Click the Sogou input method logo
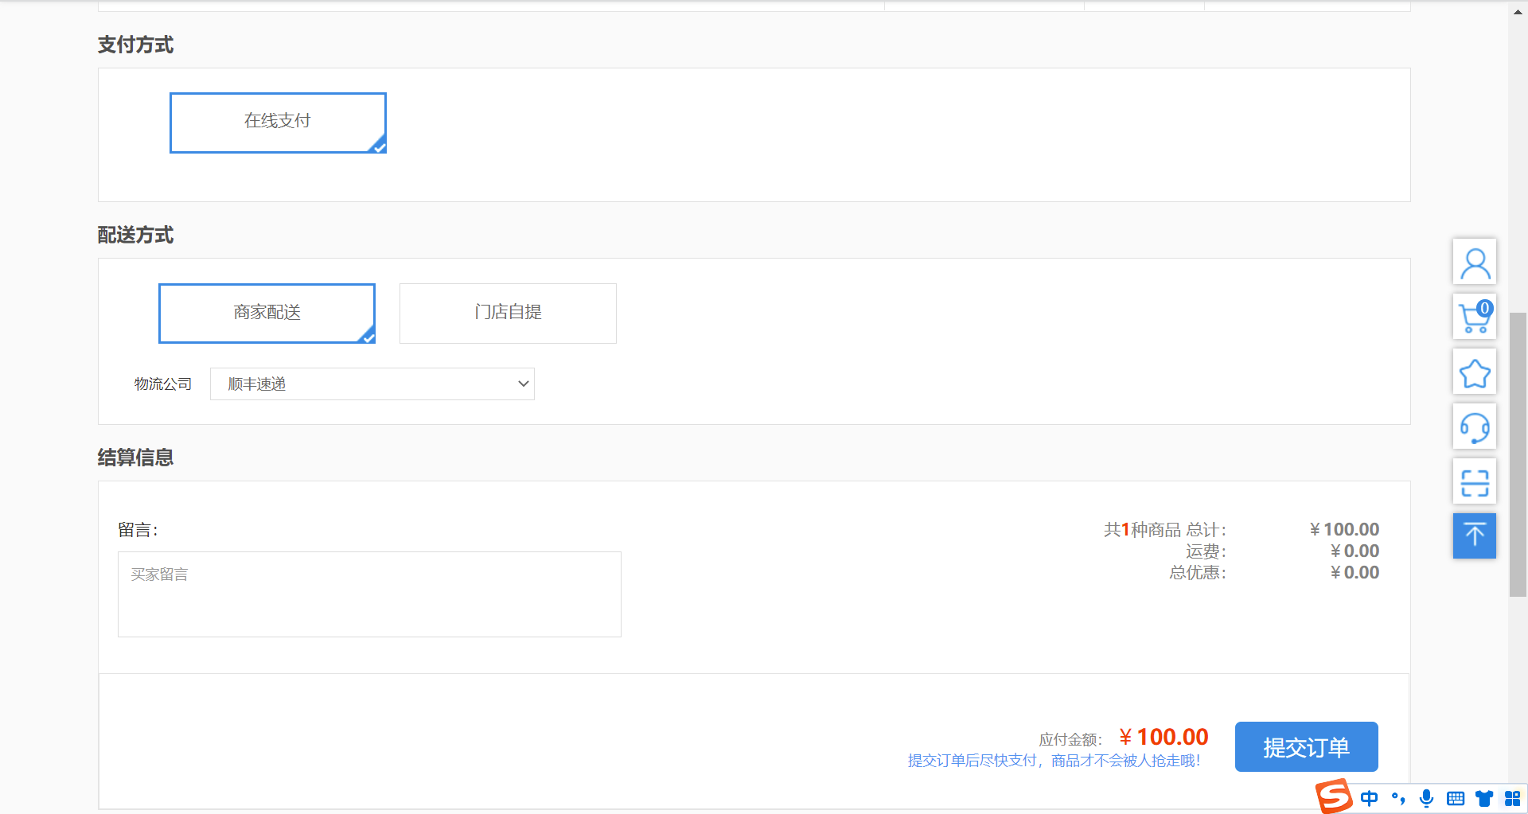Viewport: 1528px width, 814px height. coord(1333,796)
